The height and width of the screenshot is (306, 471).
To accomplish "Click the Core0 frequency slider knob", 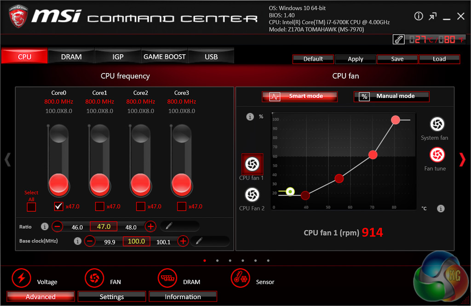I will pyautogui.click(x=58, y=184).
